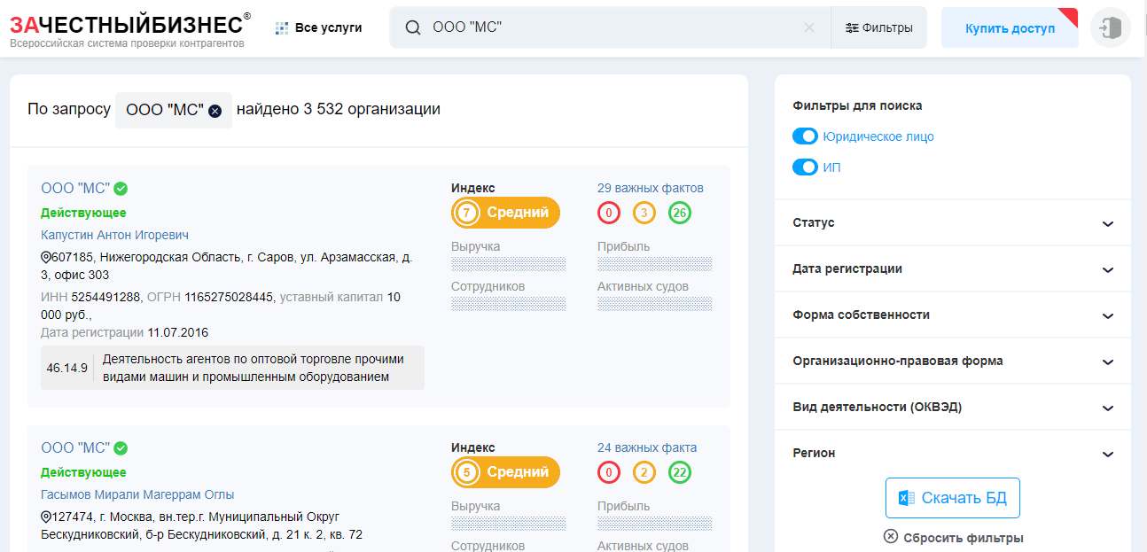Click the Excel icon on Скачать БД button
This screenshot has width=1147, height=552.
pos(904,498)
